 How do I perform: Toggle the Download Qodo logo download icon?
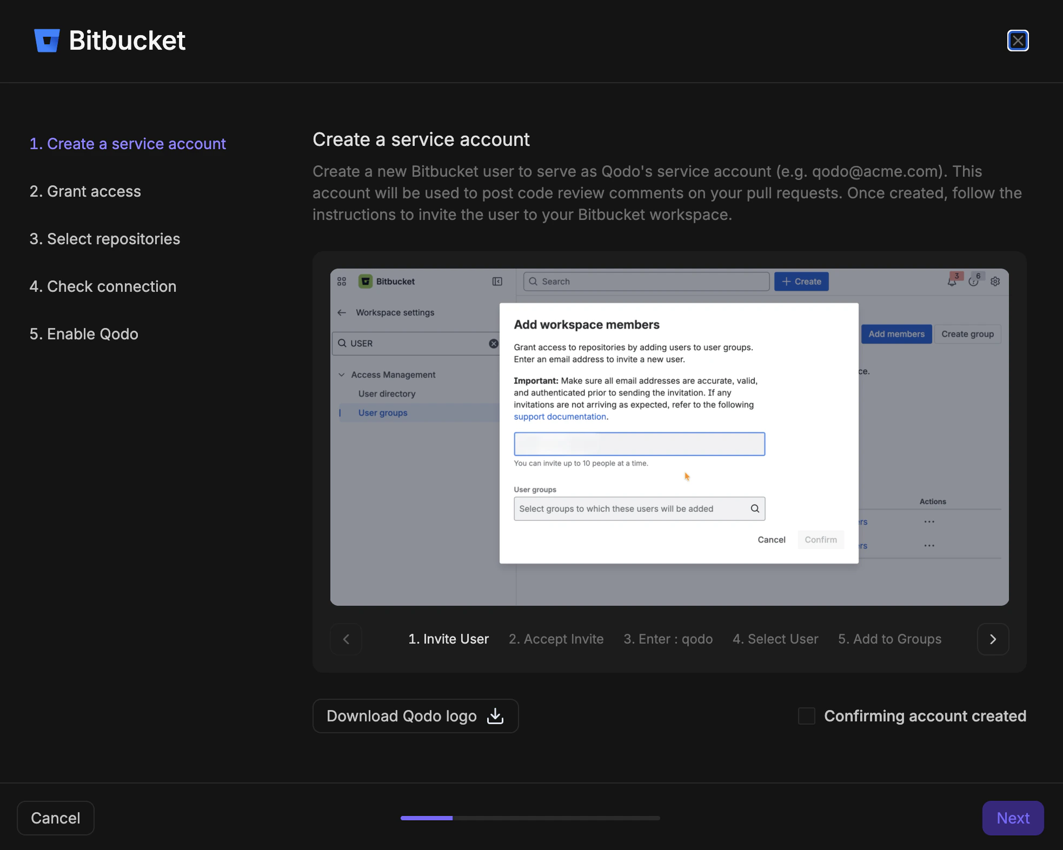click(x=494, y=715)
